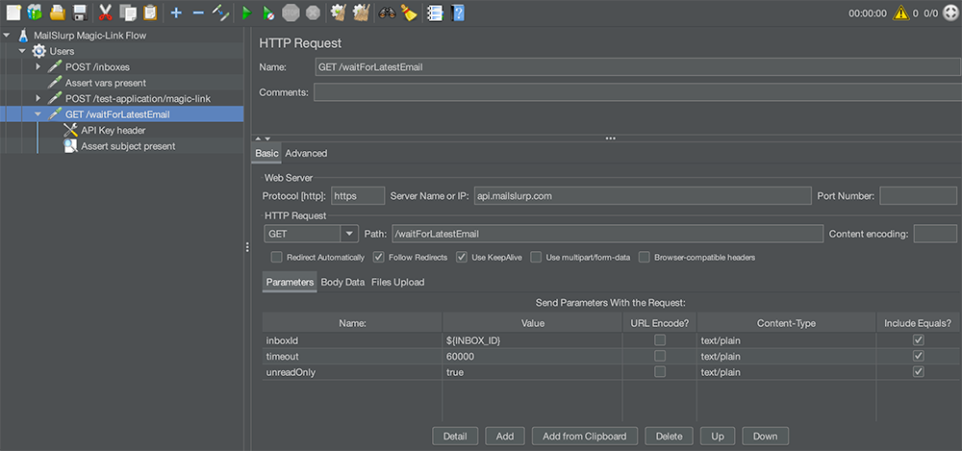Click the collapse arrows above the Basic tab
This screenshot has height=451, width=962.
click(263, 139)
